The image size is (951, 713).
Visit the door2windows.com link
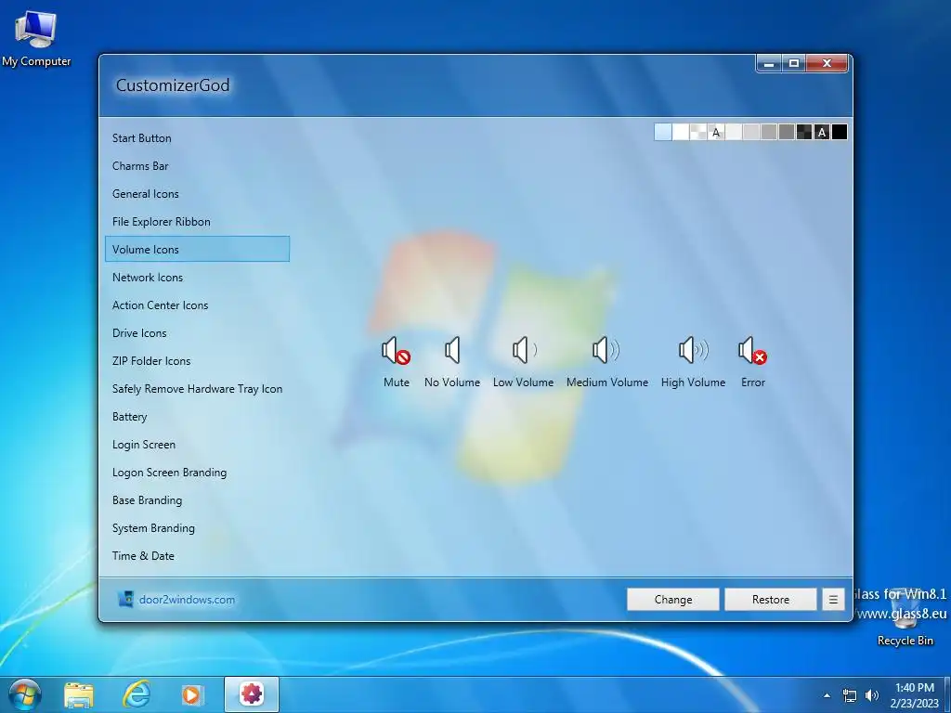point(187,600)
